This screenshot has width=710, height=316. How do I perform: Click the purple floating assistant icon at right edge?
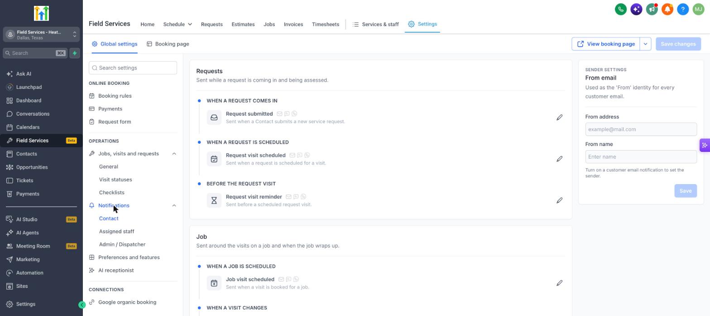click(705, 146)
